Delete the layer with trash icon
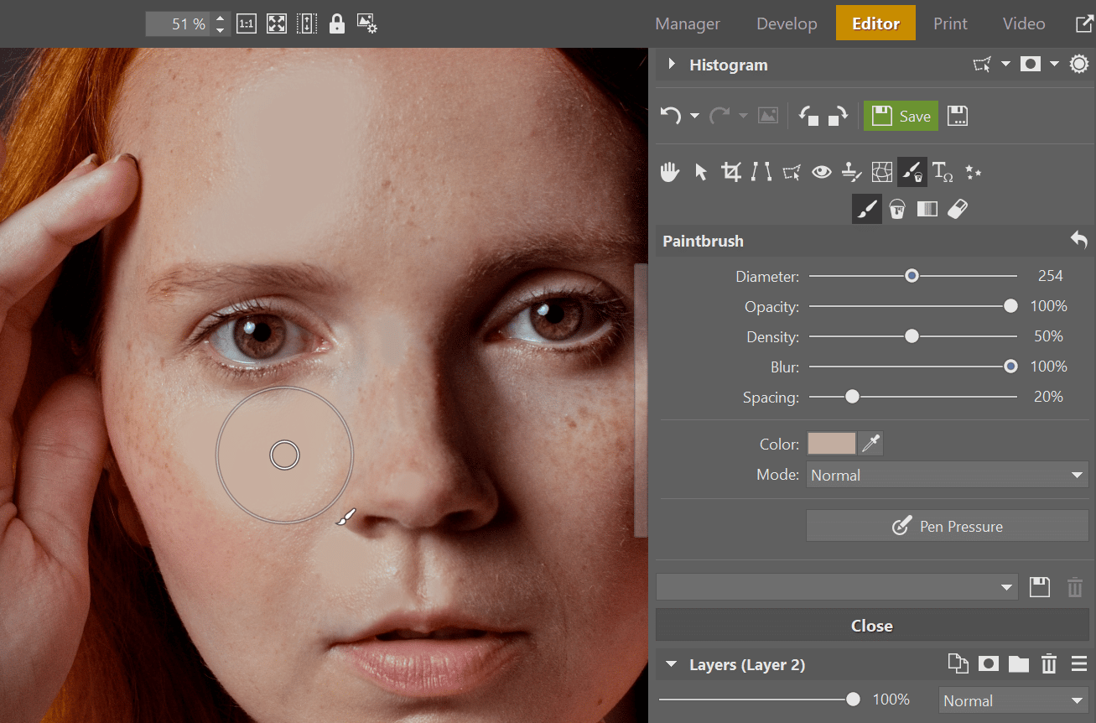 point(1049,664)
